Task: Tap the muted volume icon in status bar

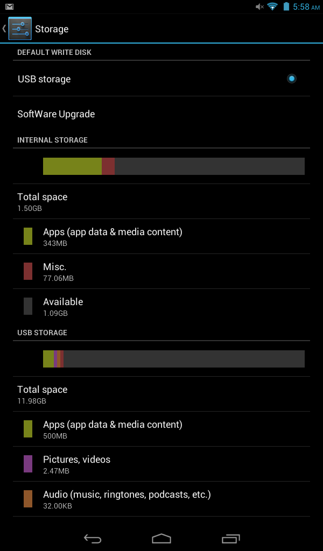Action: click(x=259, y=6)
